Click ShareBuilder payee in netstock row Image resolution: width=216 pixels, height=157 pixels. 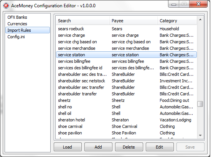tap(123, 81)
